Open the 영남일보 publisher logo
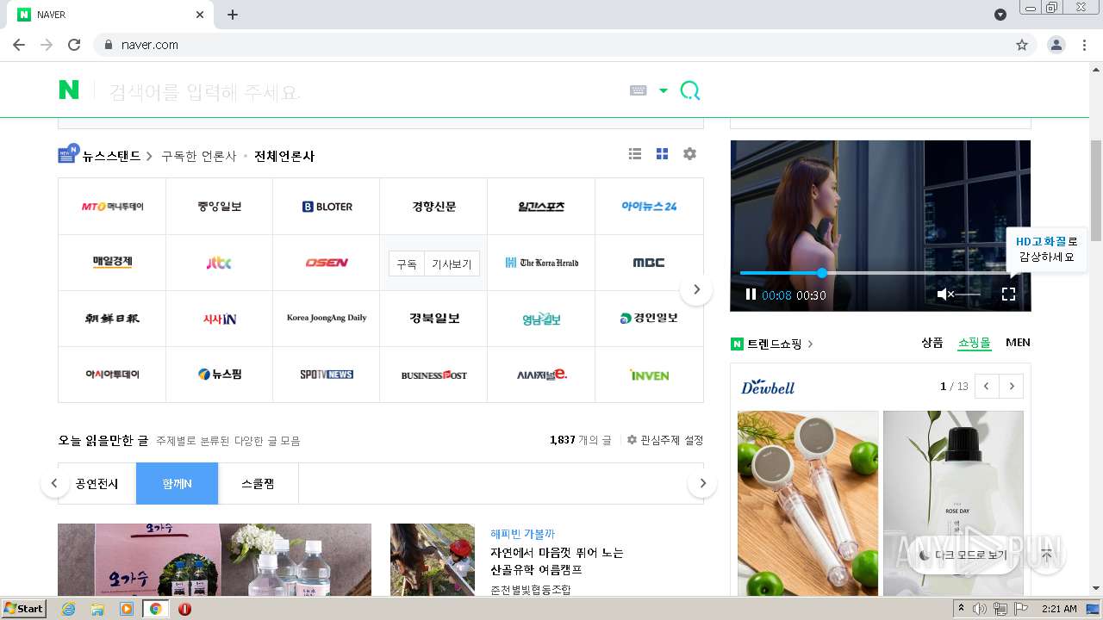 541,319
